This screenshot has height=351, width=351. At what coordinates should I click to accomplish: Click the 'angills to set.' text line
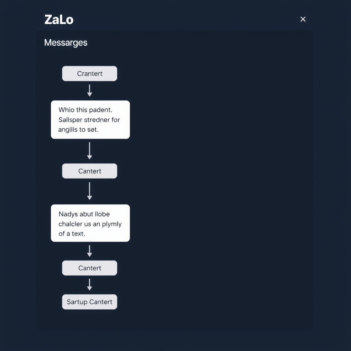(78, 130)
